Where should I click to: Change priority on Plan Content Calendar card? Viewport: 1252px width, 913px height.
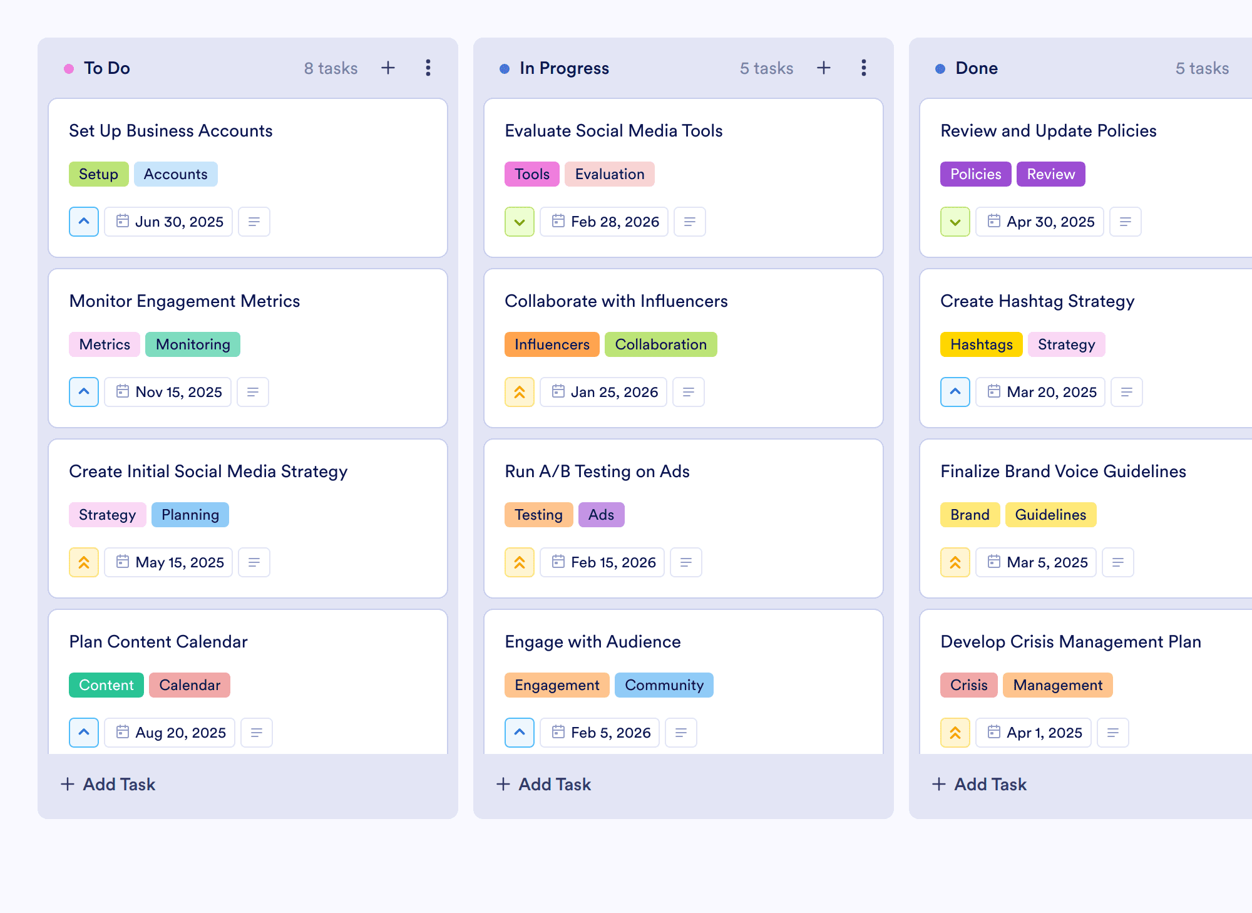click(x=84, y=733)
